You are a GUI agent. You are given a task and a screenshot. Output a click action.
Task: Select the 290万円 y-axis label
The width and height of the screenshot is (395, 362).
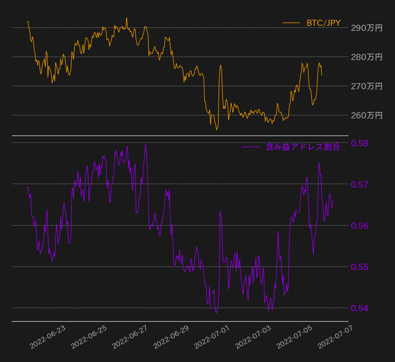(x=367, y=28)
